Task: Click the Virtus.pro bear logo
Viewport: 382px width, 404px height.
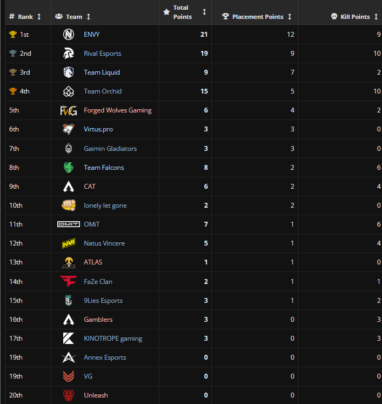Action: click(x=69, y=129)
